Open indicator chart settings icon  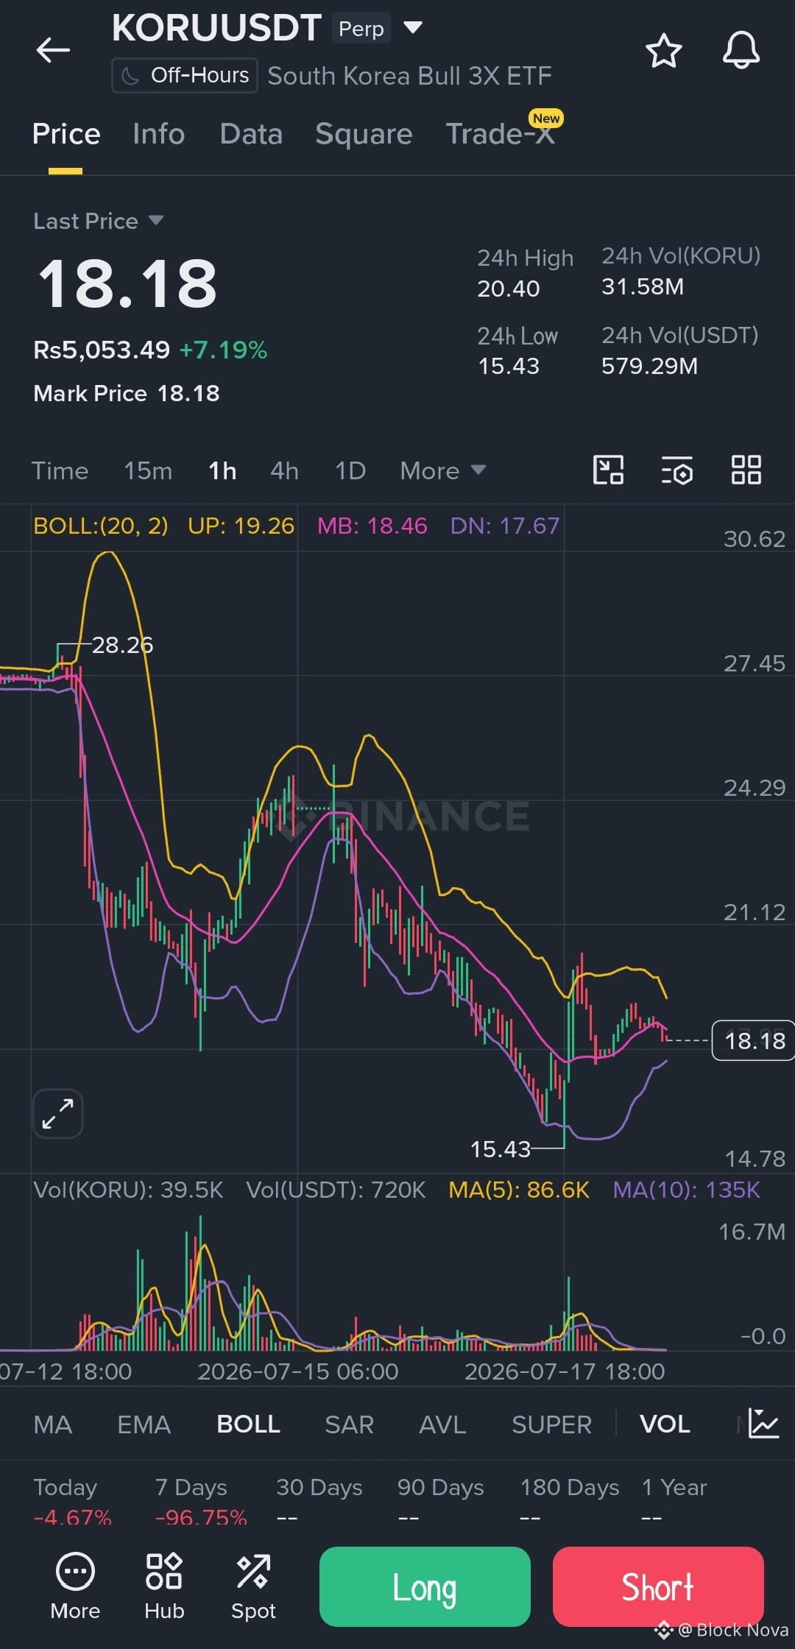763,1423
